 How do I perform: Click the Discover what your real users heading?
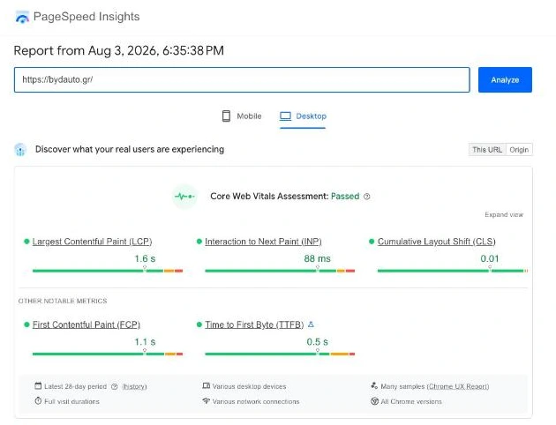point(130,150)
